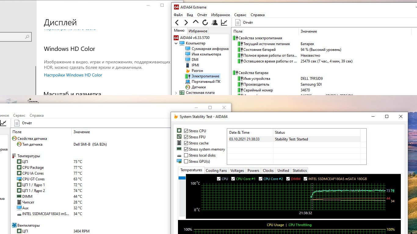
Task: Collapse the Компьютер tree node
Action: click(x=176, y=43)
